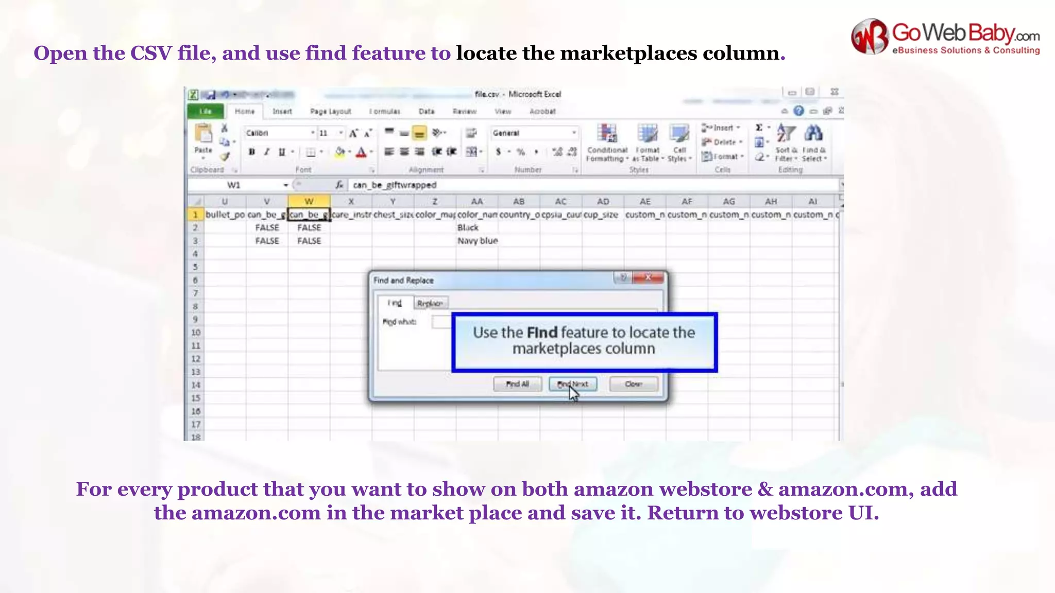The height and width of the screenshot is (593, 1055).
Task: Expand the Name Box dropdown arrow
Action: tap(286, 185)
